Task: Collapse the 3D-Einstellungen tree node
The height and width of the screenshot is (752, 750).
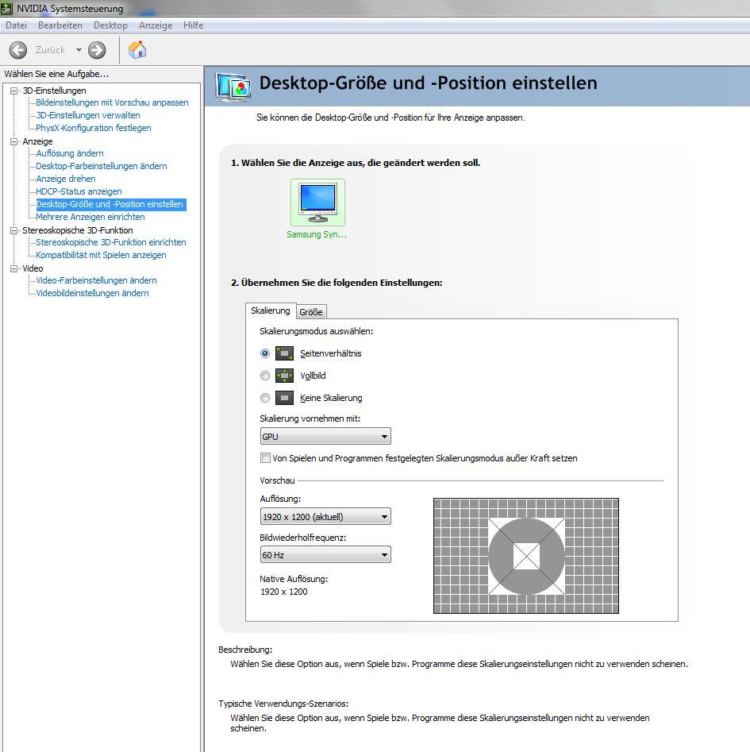Action: pos(14,91)
